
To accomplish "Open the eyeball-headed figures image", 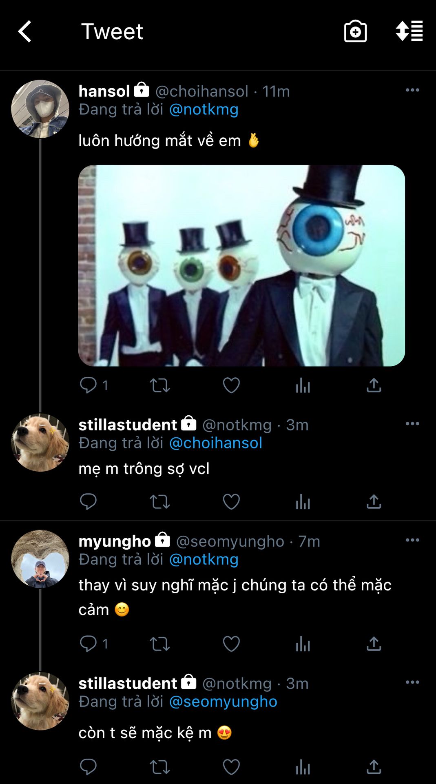I will [x=241, y=265].
